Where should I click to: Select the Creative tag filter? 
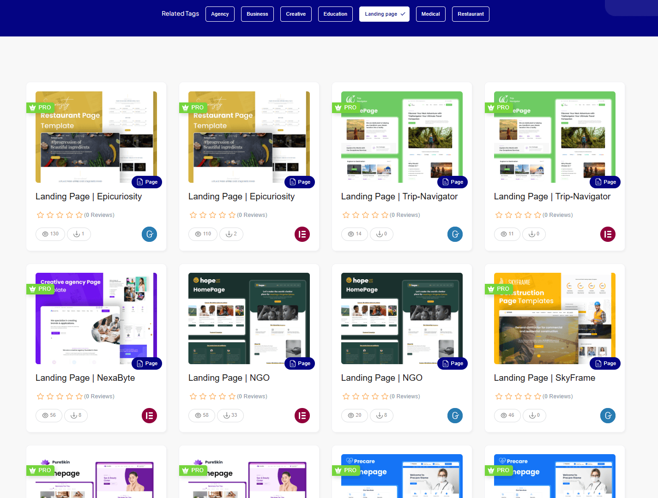pyautogui.click(x=296, y=14)
